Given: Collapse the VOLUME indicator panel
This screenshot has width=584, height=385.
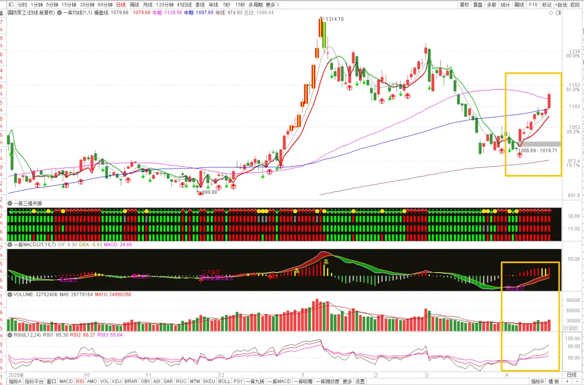Looking at the screenshot, I should (x=10, y=294).
